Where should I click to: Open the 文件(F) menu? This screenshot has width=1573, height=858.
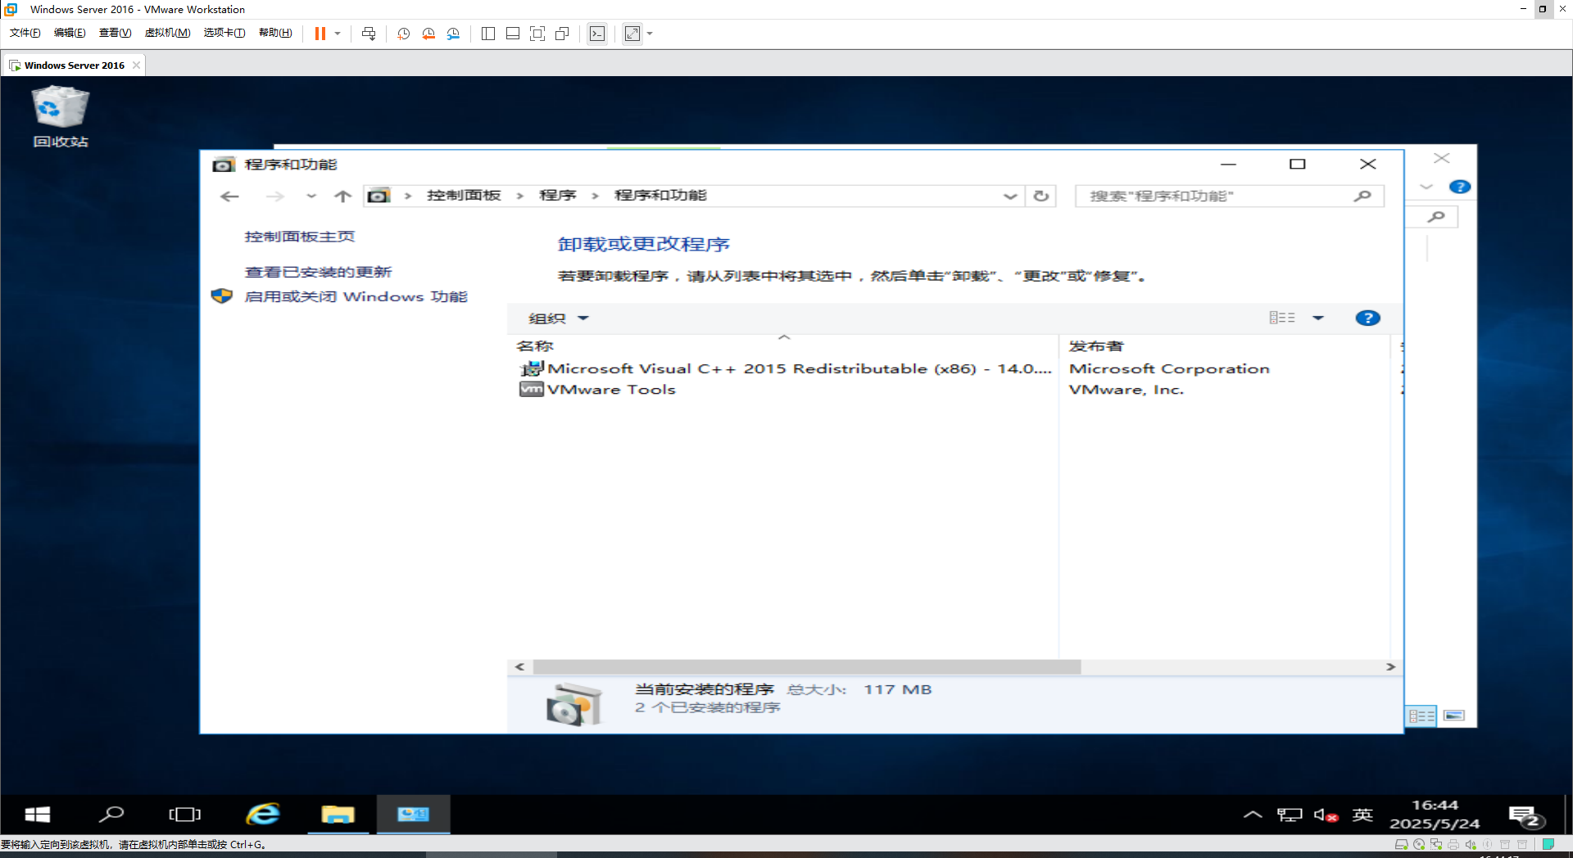click(25, 33)
